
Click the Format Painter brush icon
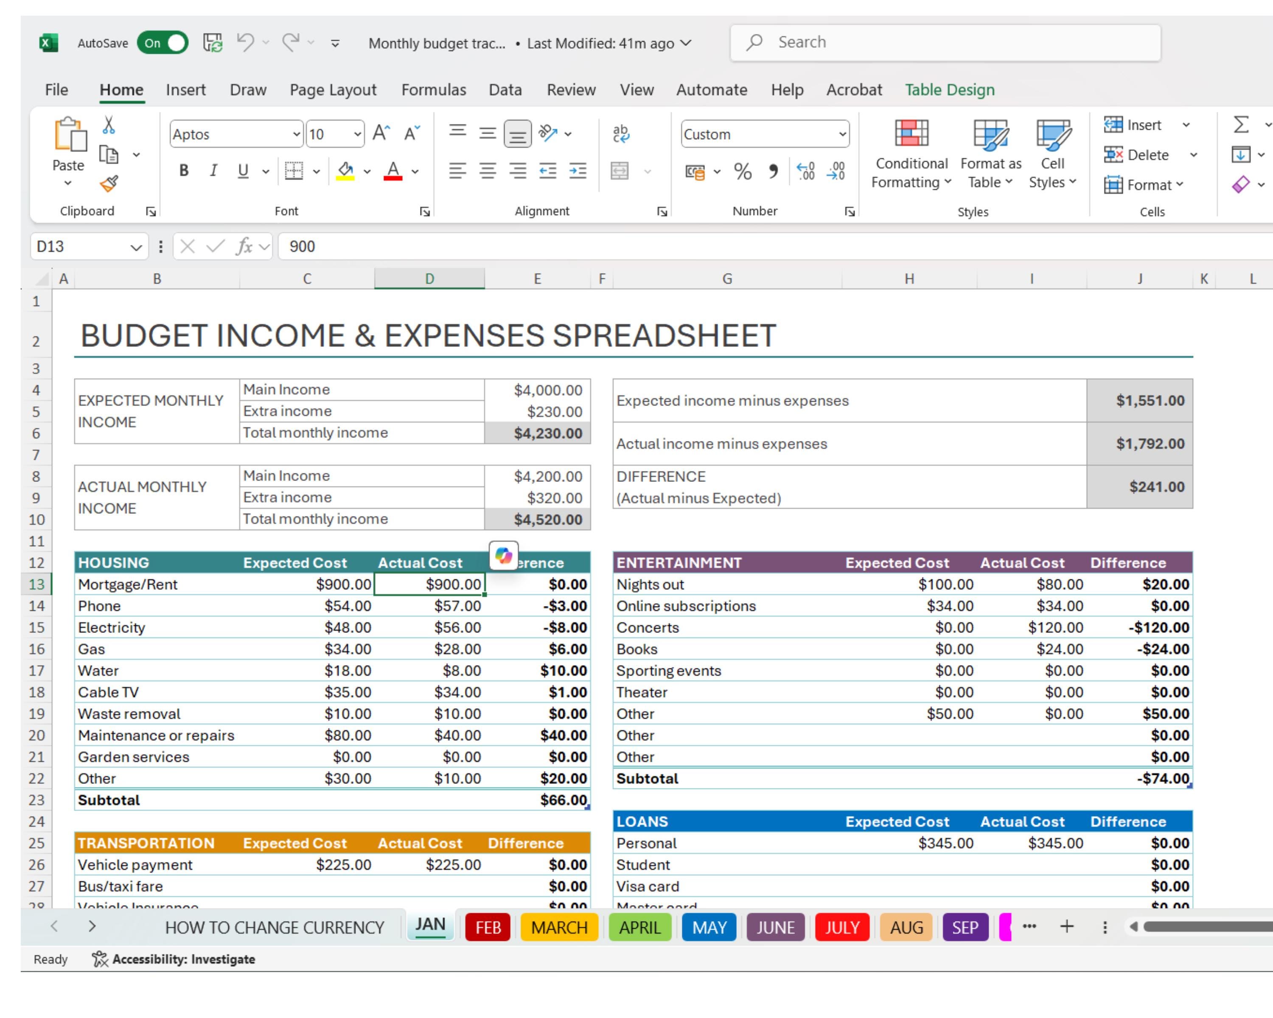coord(109,184)
